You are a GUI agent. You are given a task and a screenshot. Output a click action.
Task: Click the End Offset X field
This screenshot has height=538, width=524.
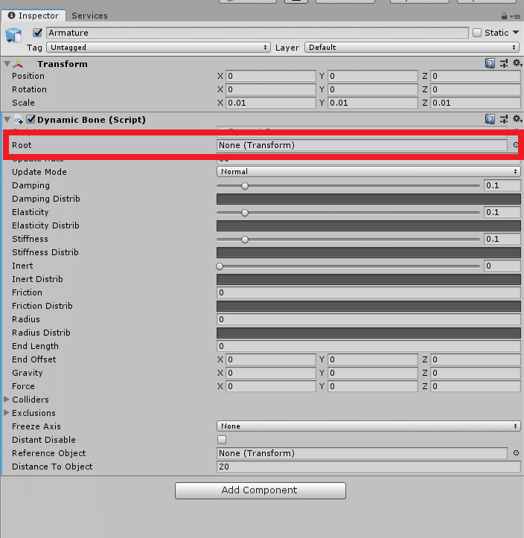coord(270,359)
